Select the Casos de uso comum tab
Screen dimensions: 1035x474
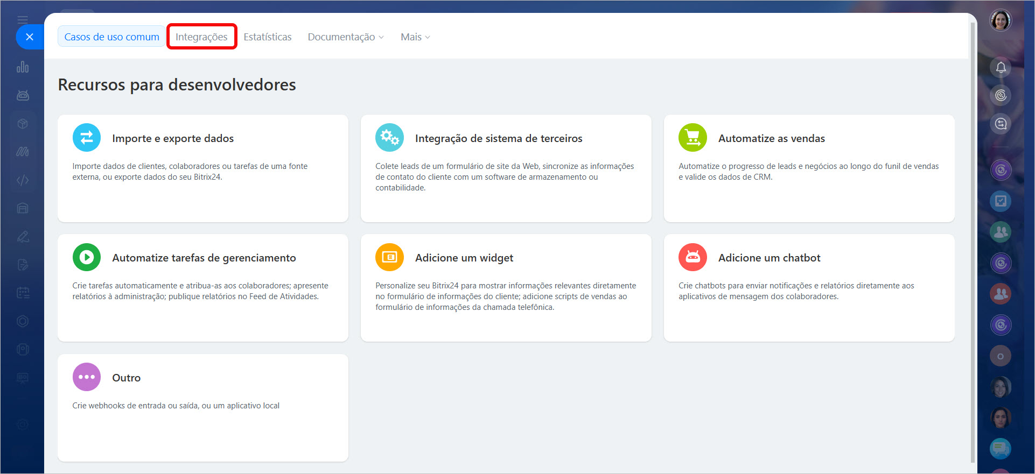(x=111, y=37)
